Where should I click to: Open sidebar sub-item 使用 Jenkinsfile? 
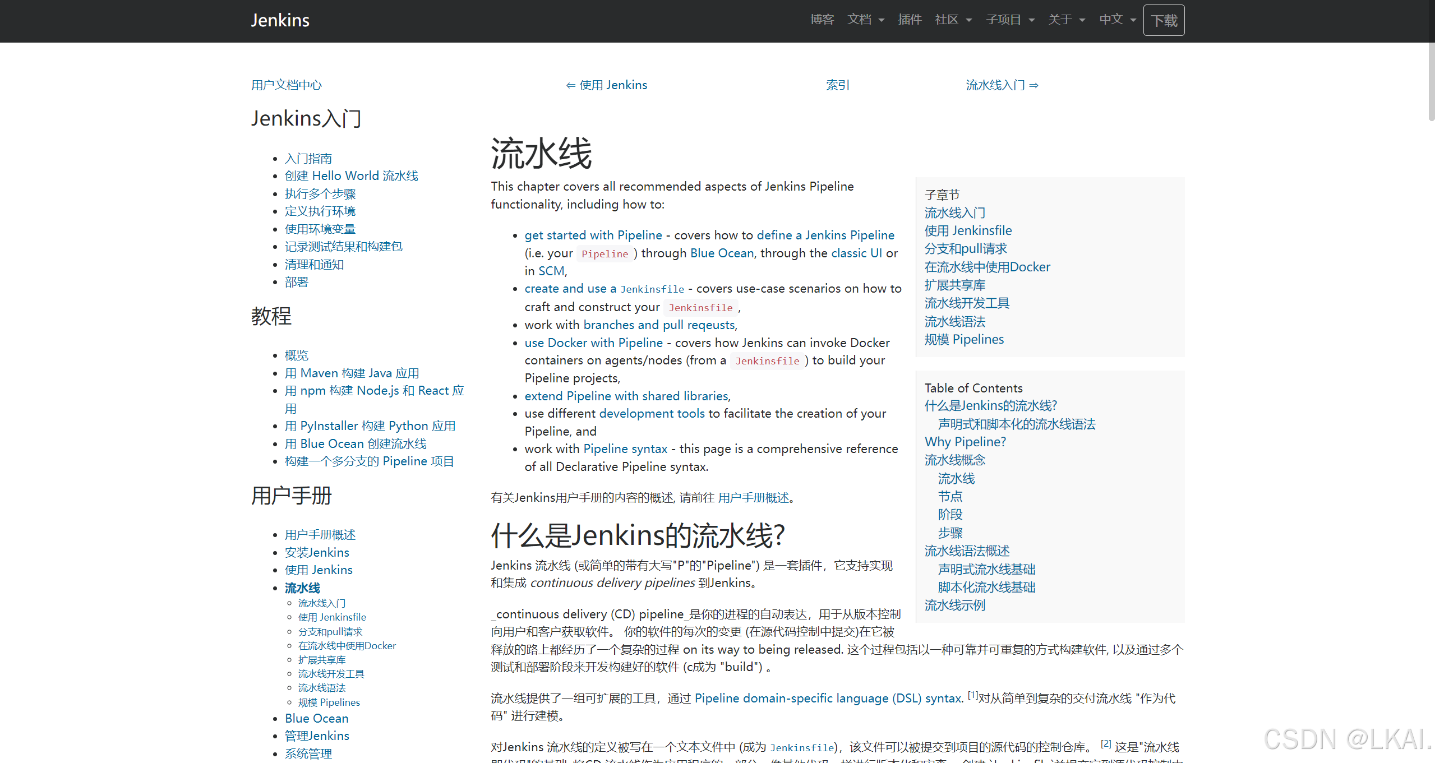pos(332,617)
